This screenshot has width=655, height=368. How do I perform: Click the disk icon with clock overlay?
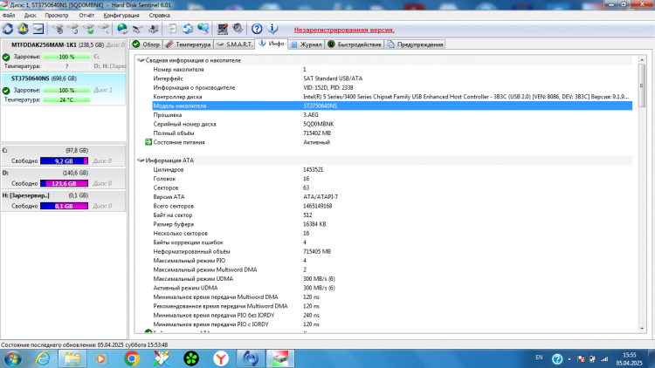(x=73, y=29)
